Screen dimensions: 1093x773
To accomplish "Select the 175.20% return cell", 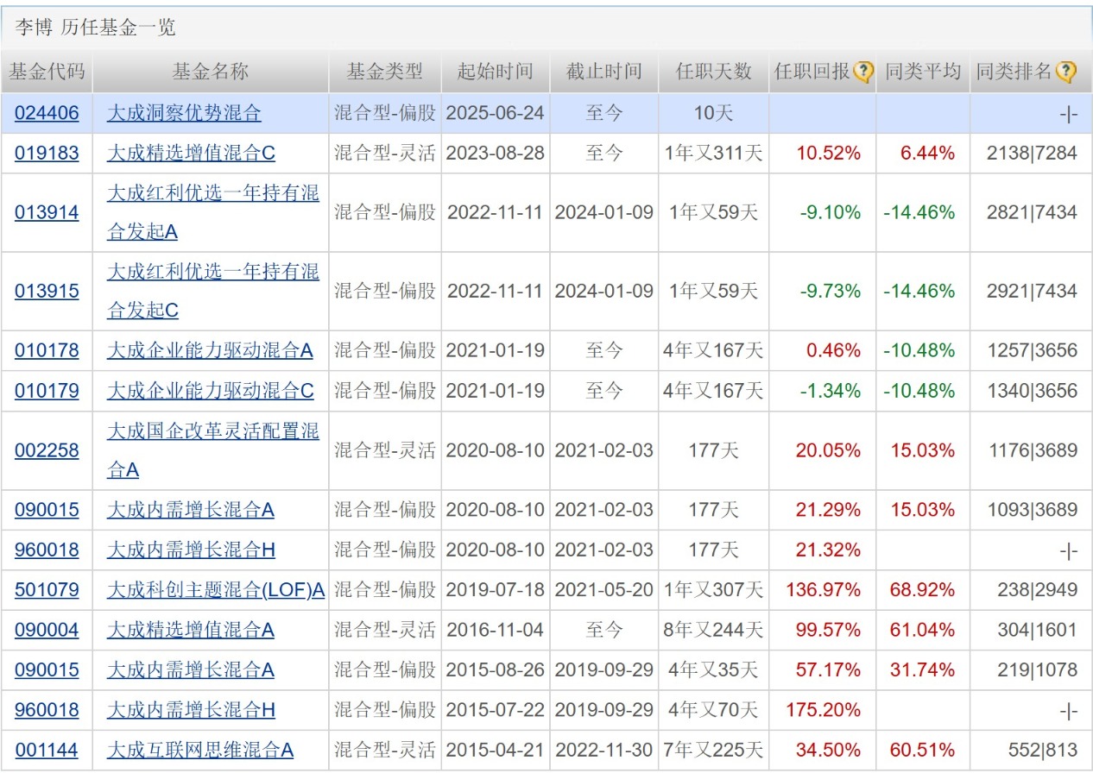I will [823, 710].
